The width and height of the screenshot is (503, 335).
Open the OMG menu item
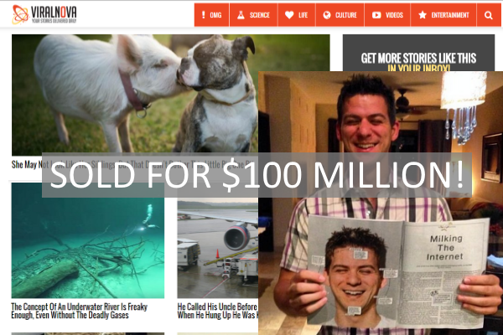tap(212, 15)
